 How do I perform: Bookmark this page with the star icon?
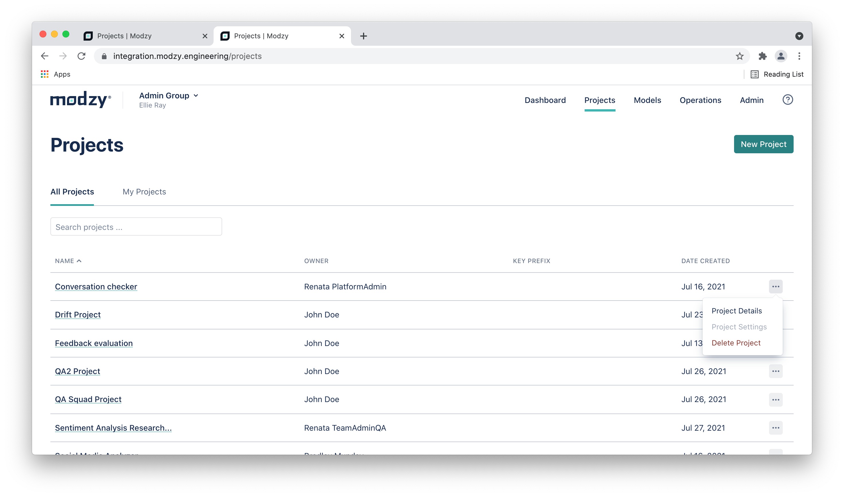740,56
